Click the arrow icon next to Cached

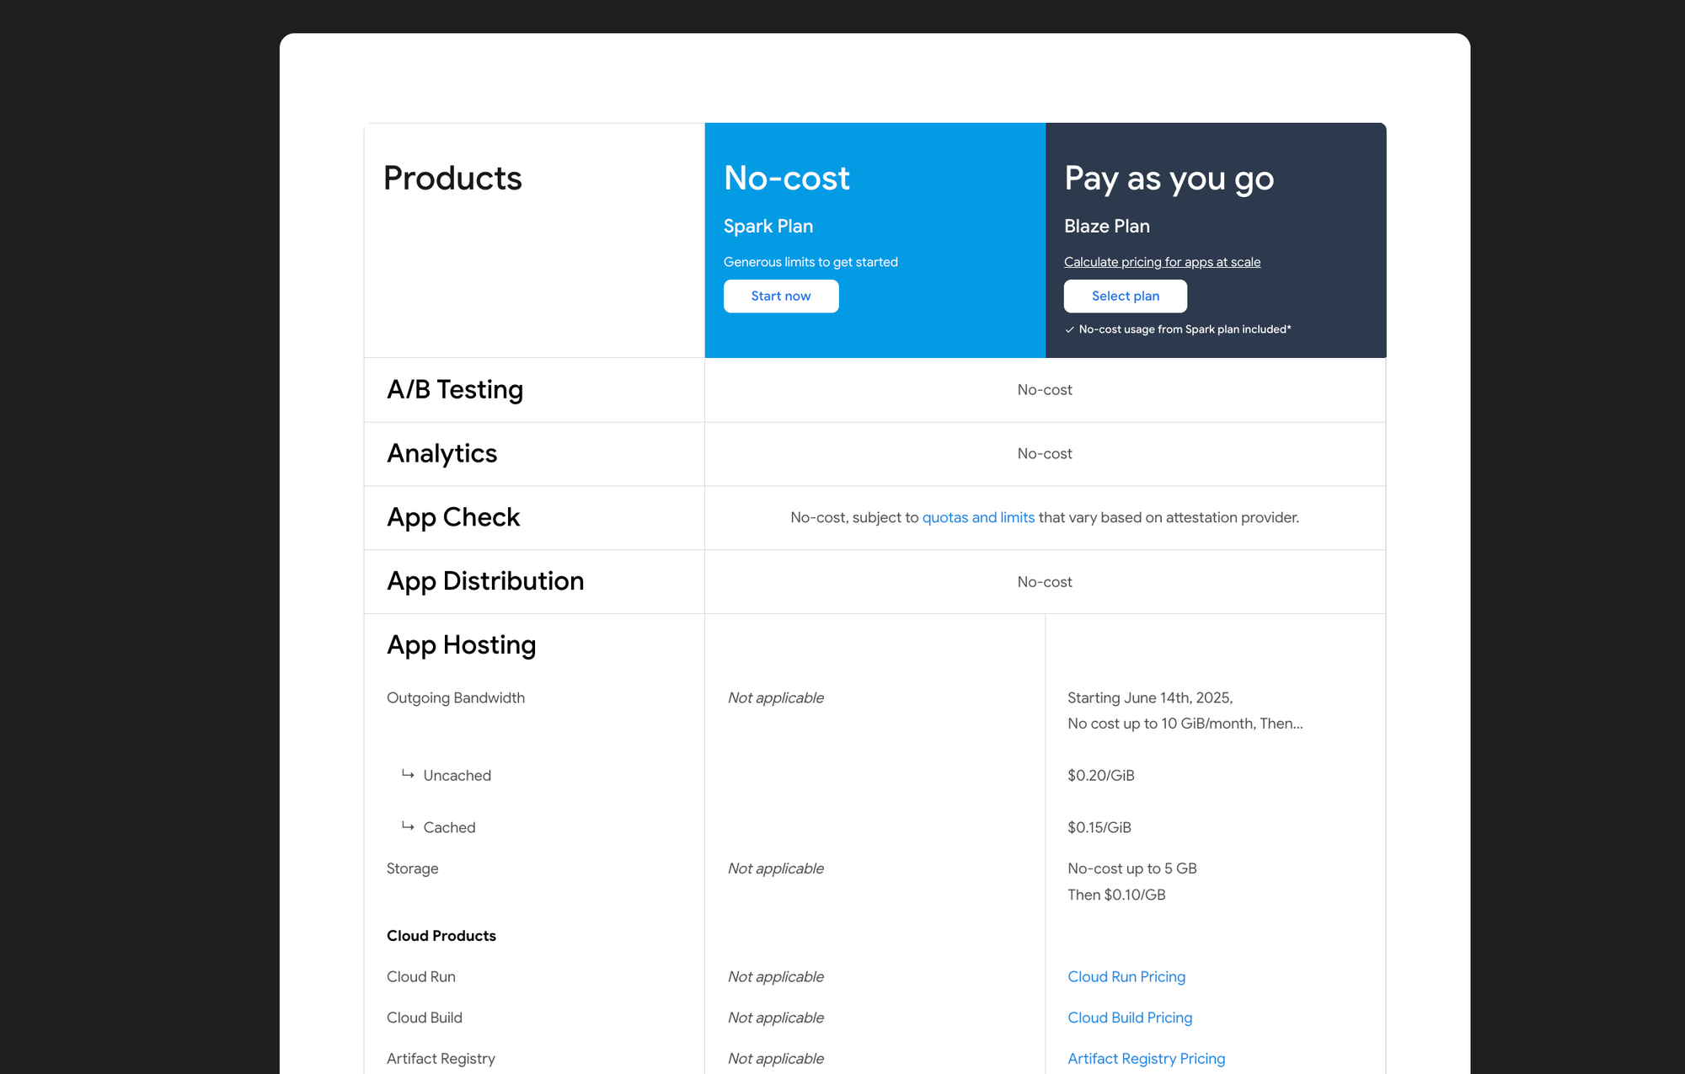pyautogui.click(x=408, y=826)
